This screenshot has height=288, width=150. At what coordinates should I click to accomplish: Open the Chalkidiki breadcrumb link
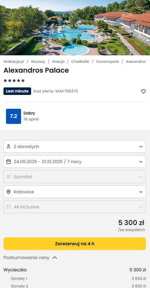80,62
